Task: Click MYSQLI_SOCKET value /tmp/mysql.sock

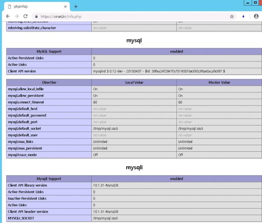Action: tap(106, 218)
